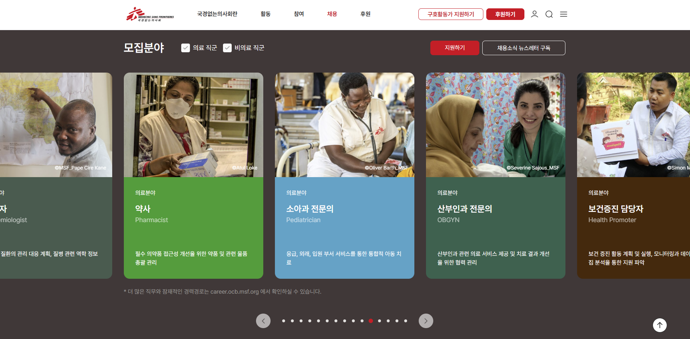
Task: Open the search magnifier icon
Action: coord(549,14)
